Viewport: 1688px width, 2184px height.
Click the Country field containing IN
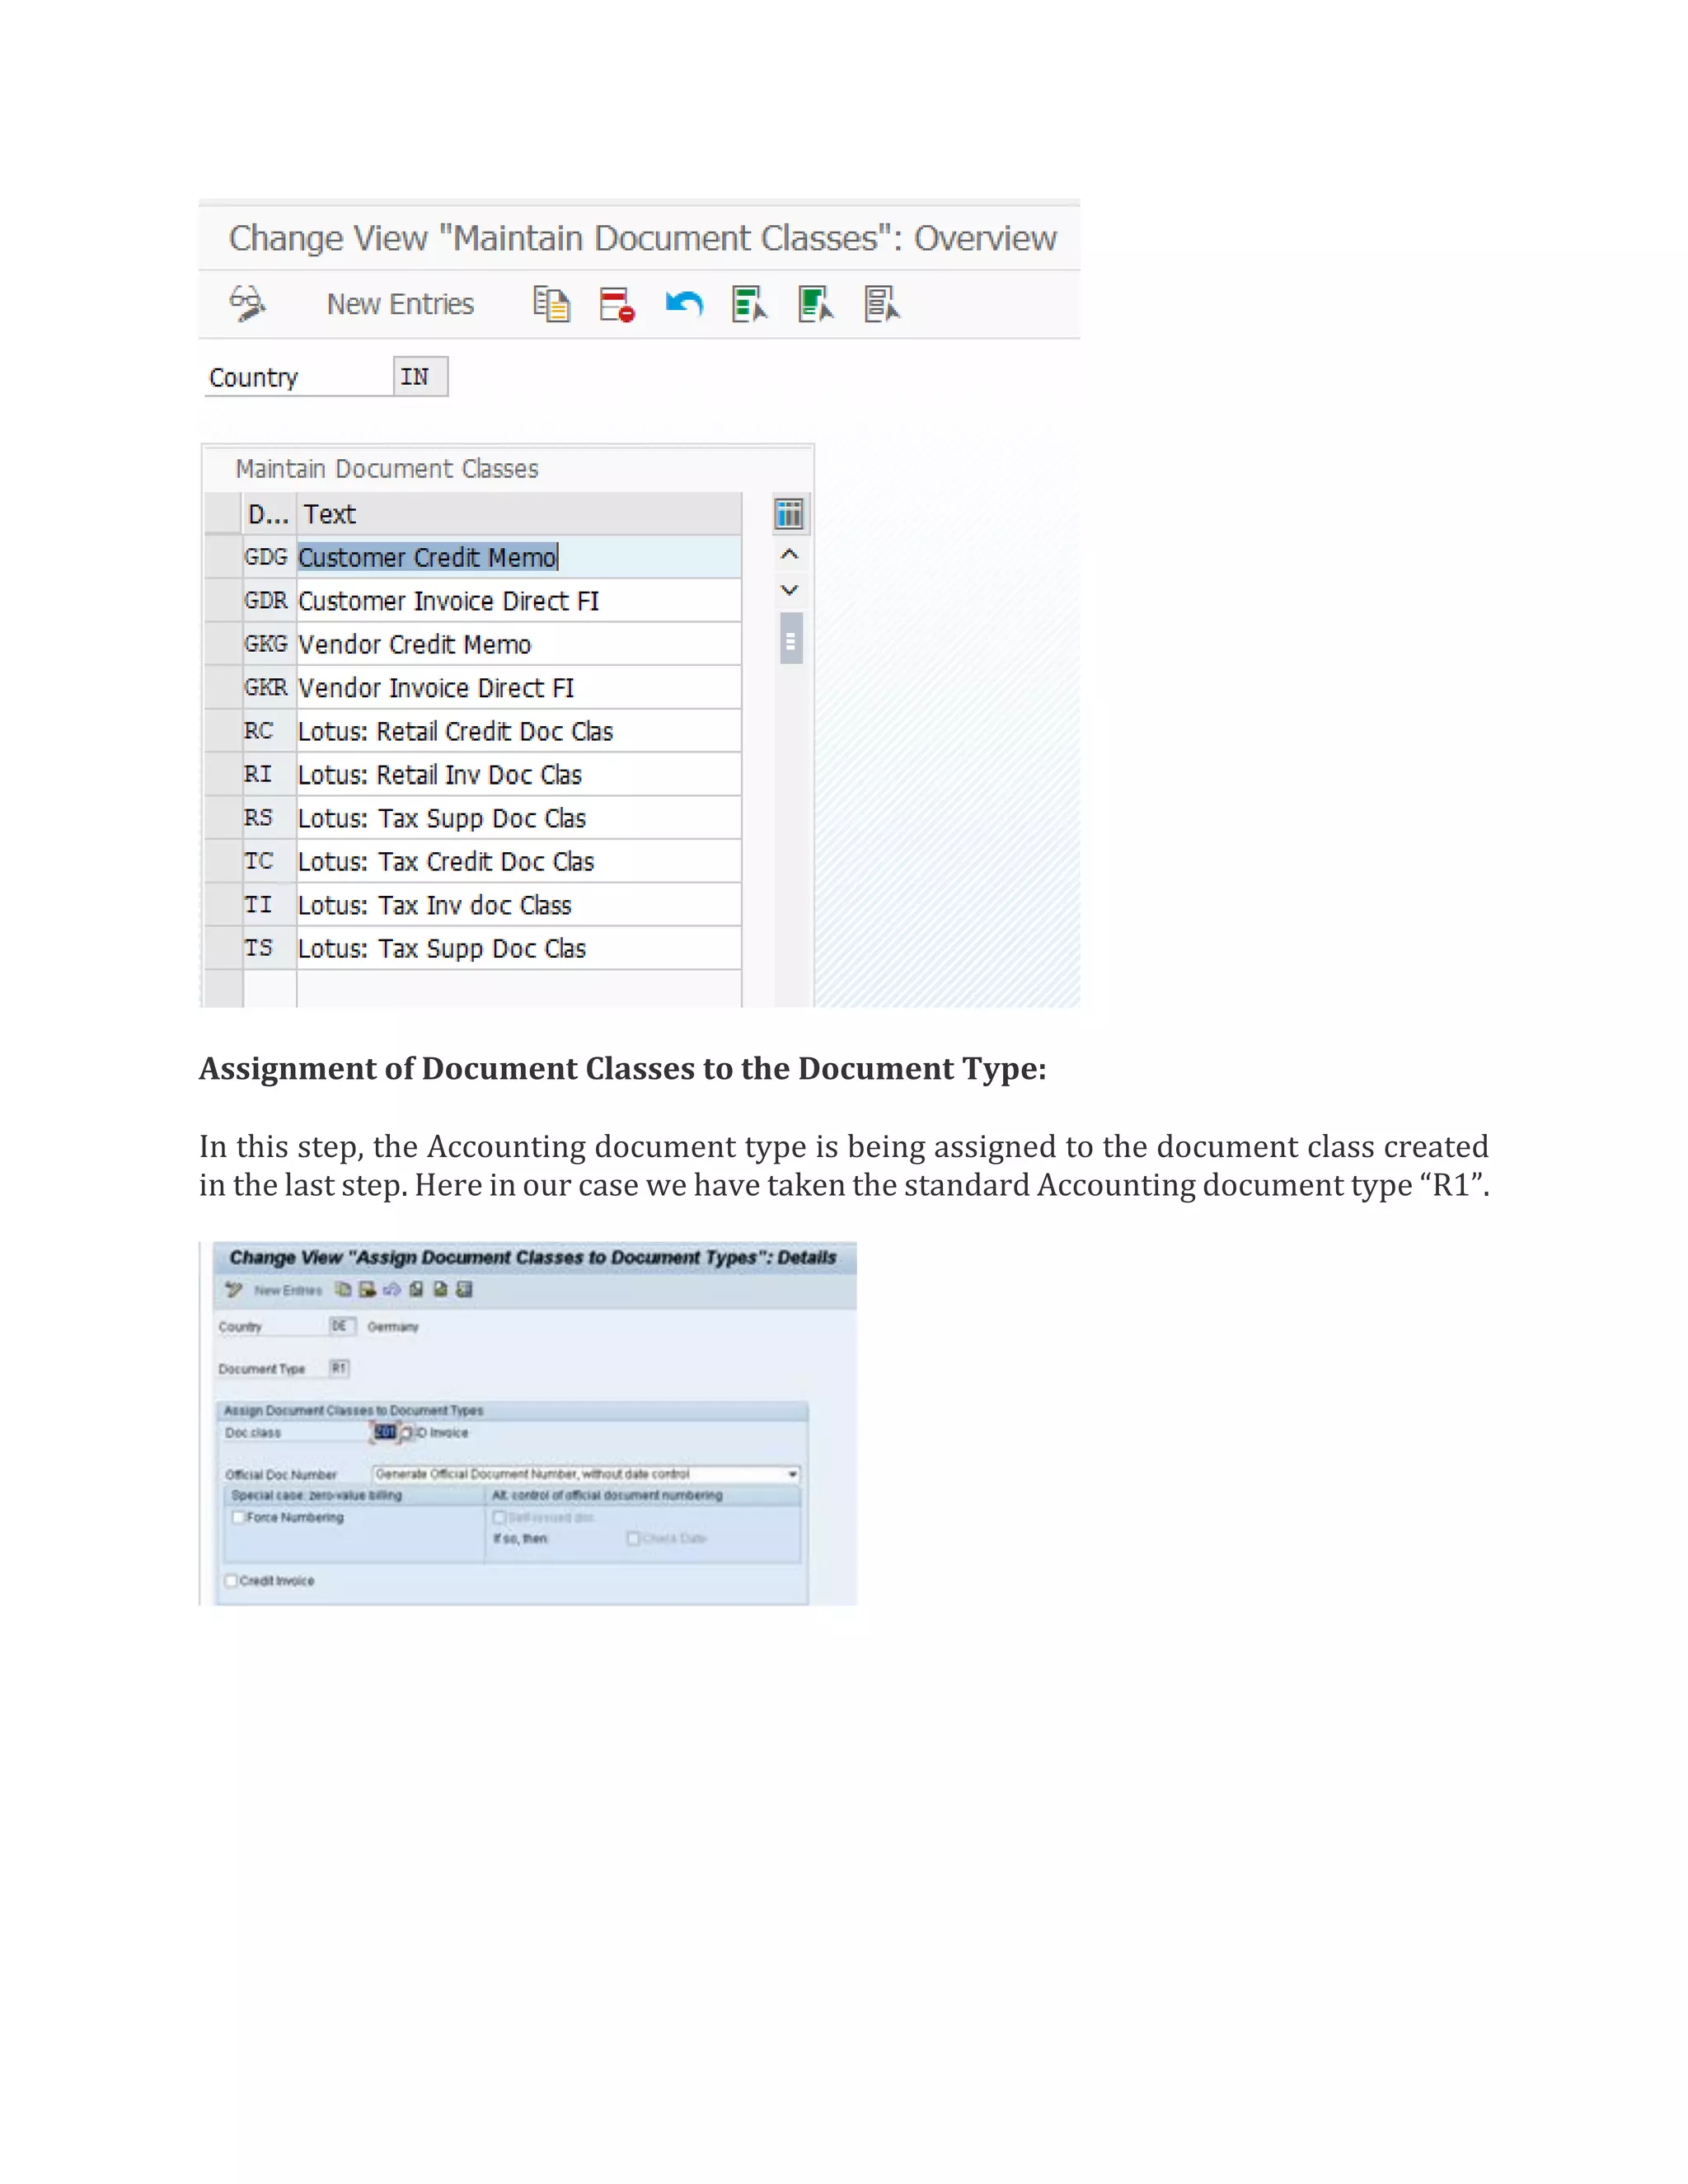coord(420,377)
